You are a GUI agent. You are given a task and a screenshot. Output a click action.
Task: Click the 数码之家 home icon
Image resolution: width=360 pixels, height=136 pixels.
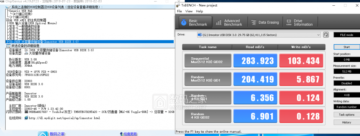(43, 134)
